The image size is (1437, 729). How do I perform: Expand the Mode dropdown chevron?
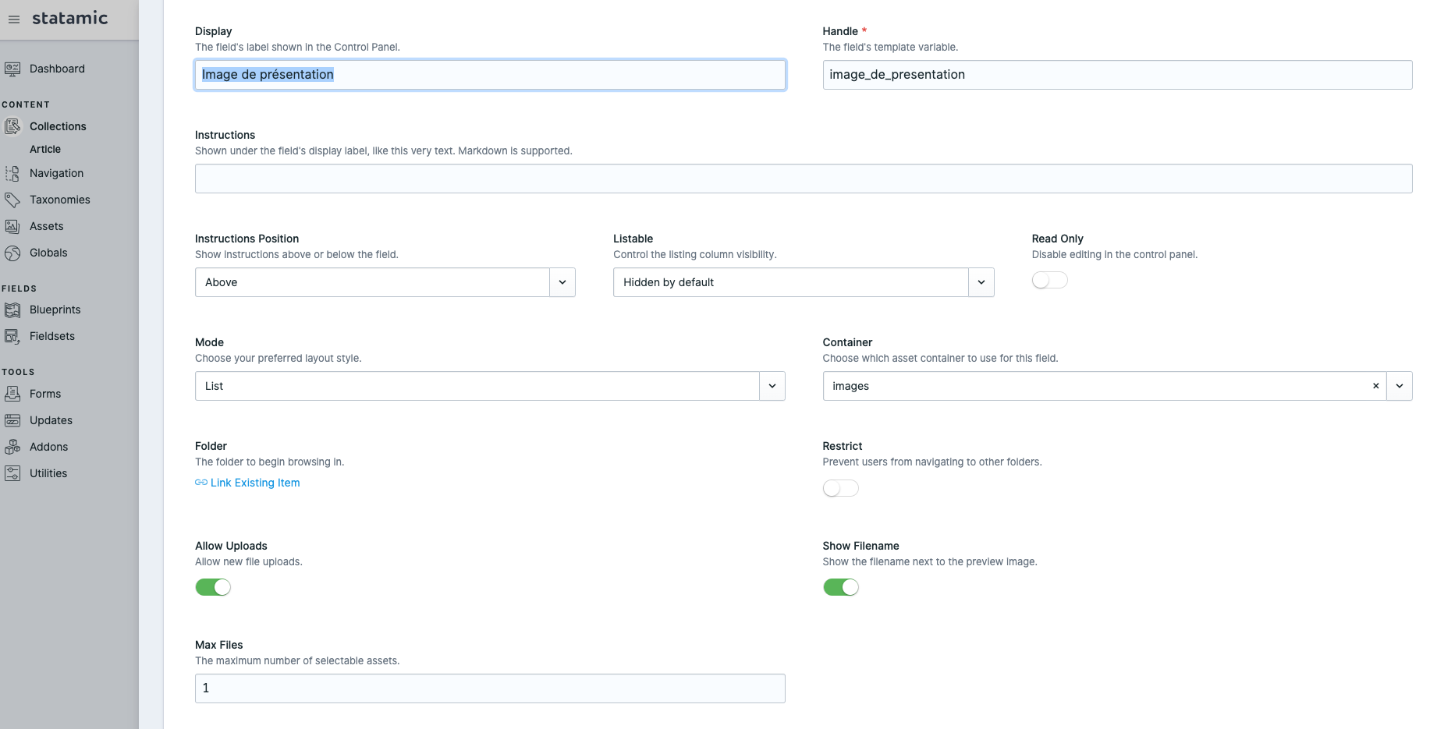point(772,386)
